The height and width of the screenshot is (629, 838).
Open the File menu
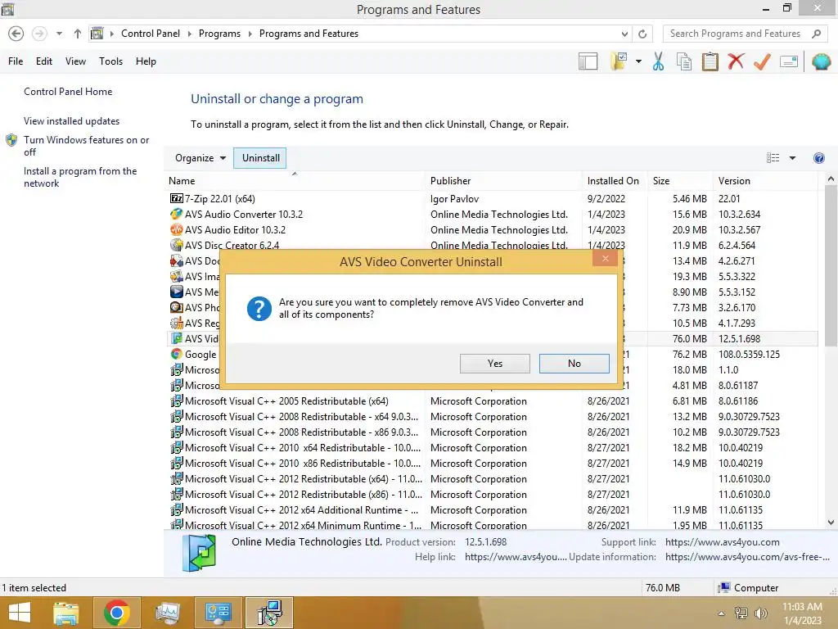[x=16, y=61]
